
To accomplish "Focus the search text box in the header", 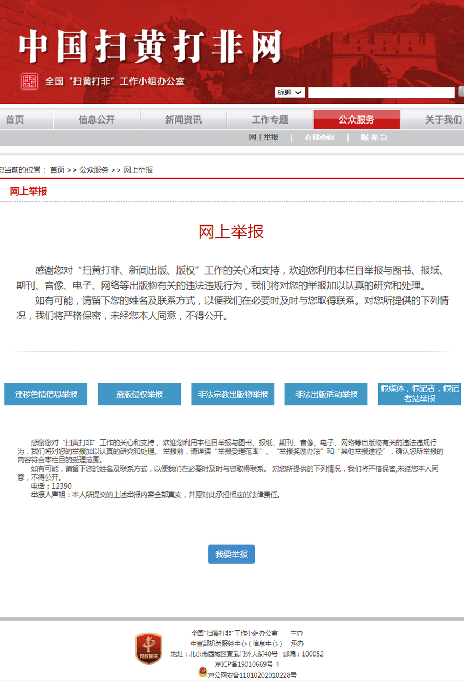I will pos(381,93).
